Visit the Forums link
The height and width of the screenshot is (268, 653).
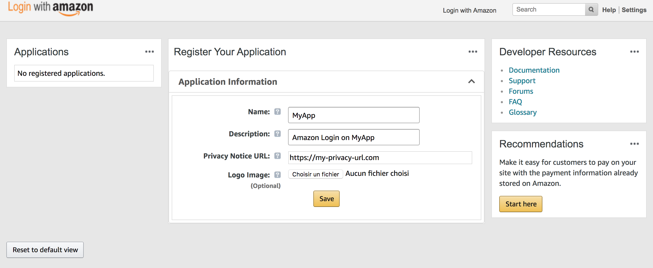pyautogui.click(x=521, y=91)
